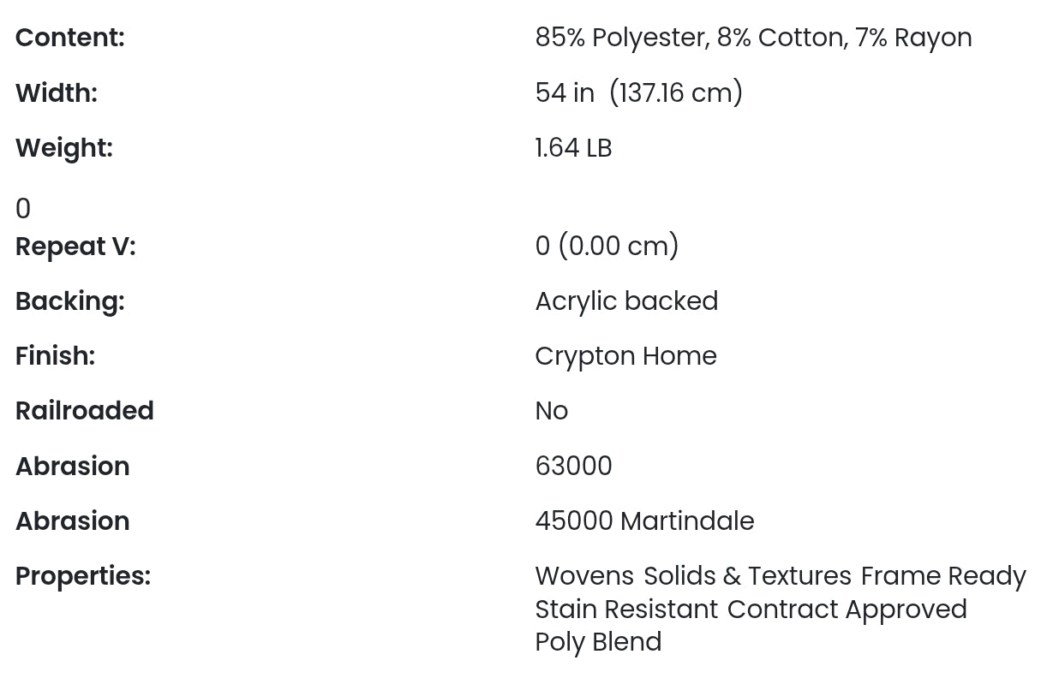Select the 1.64 LB weight value
This screenshot has height=684, width=1053.
[x=573, y=148]
